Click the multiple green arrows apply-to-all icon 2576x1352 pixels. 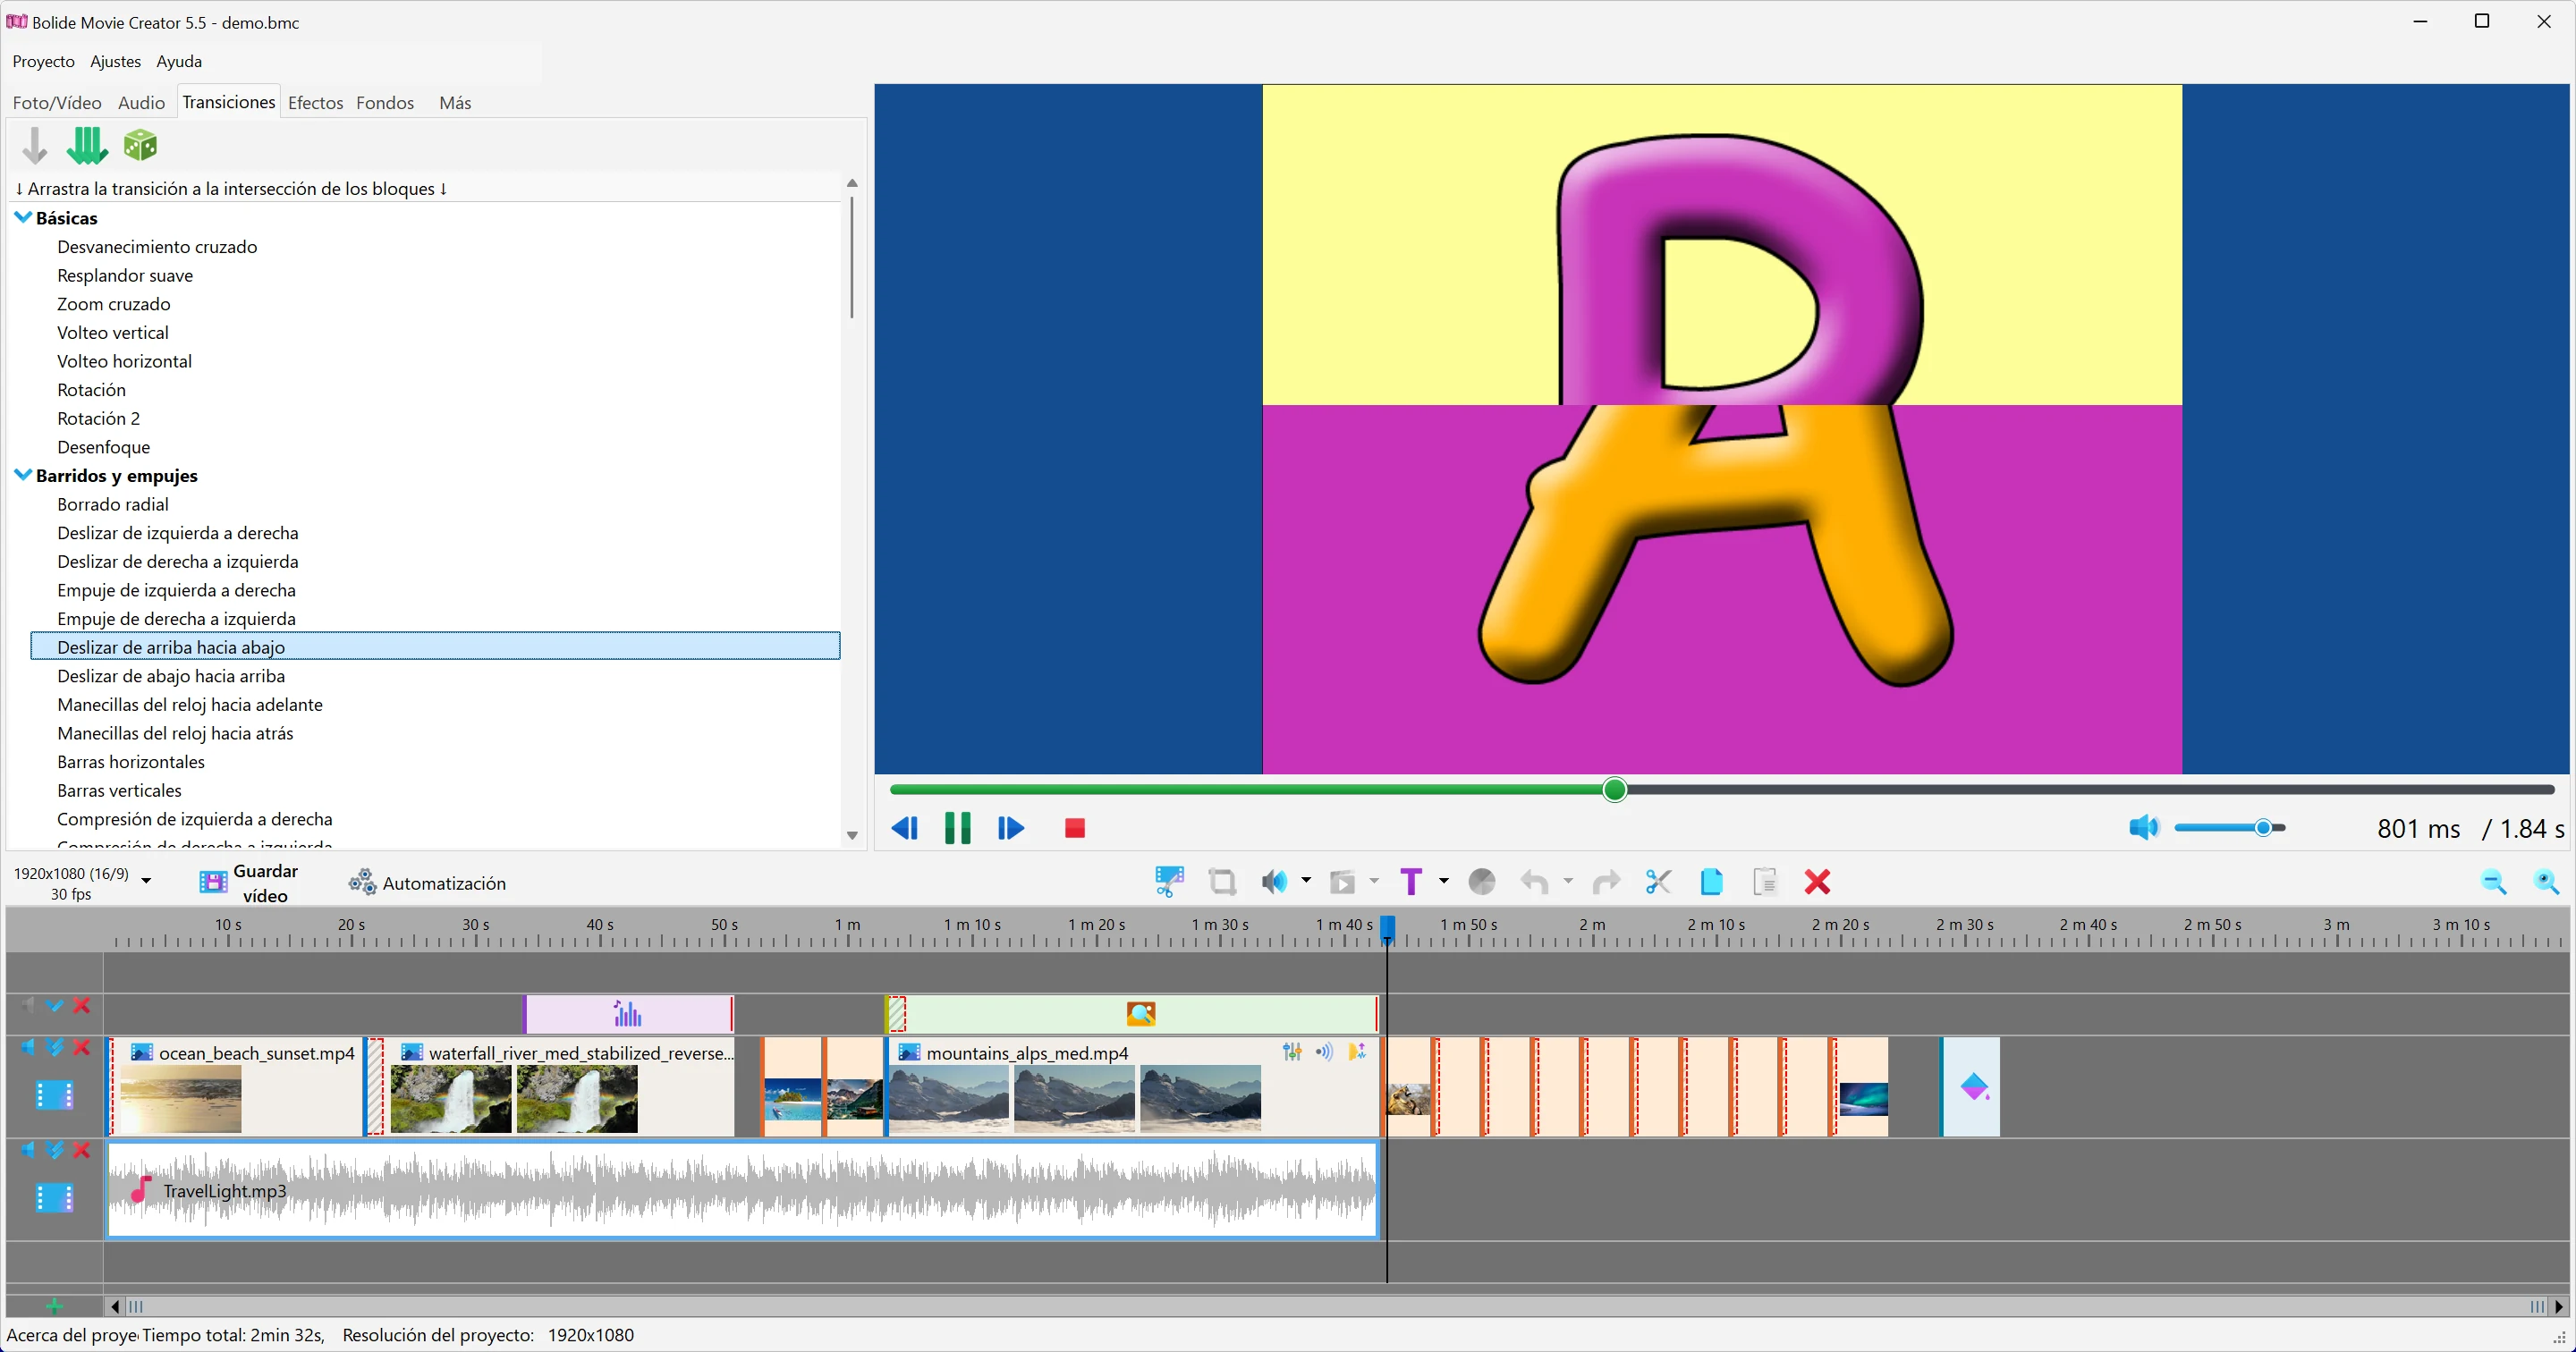[87, 145]
